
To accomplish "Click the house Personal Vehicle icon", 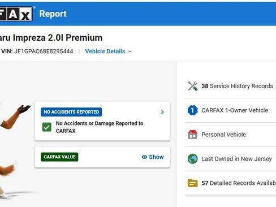I will [192, 135].
